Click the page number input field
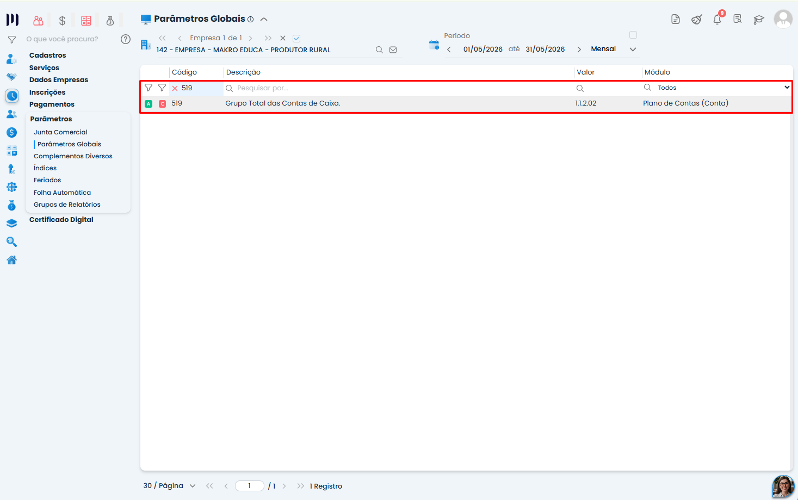This screenshot has height=500, width=798. tap(250, 486)
